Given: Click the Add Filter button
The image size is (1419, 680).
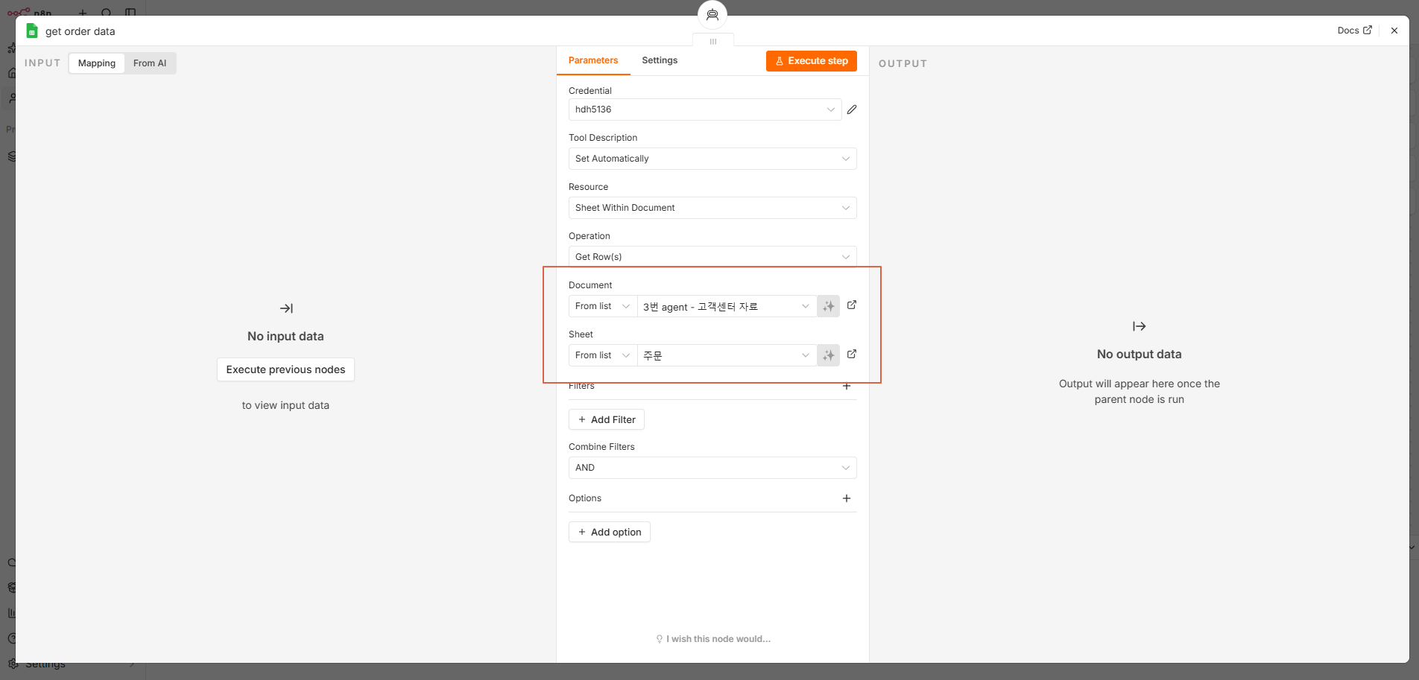Looking at the screenshot, I should tap(607, 419).
